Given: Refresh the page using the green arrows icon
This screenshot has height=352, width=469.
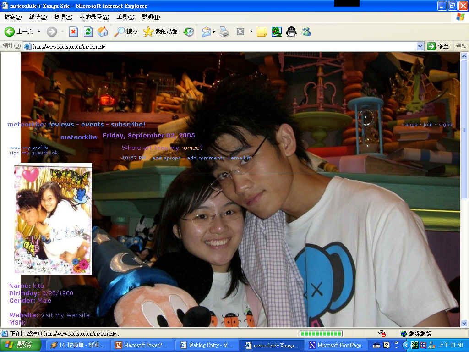Looking at the screenshot, I should coord(88,32).
